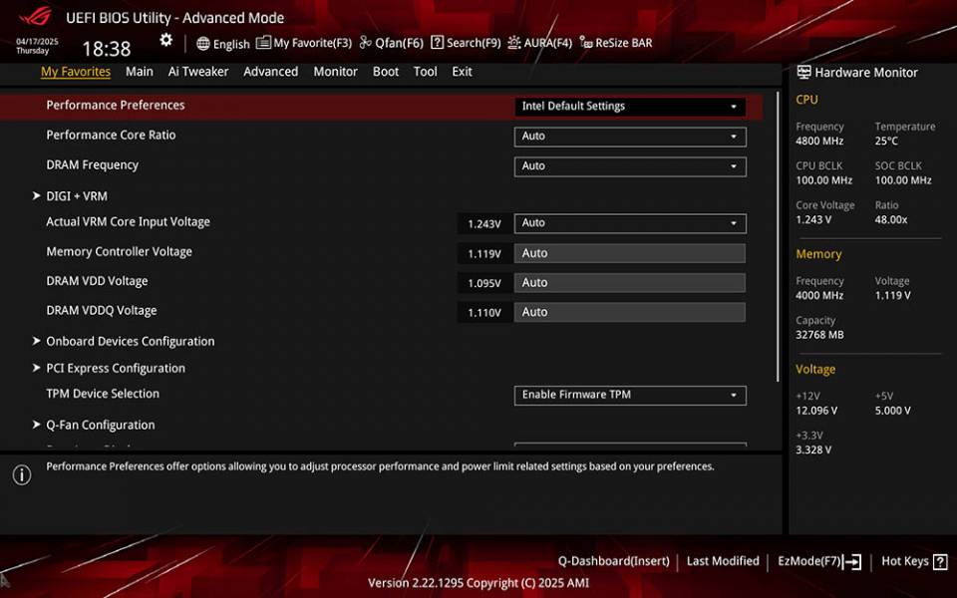Open Performance Preferences dropdown
Image resolution: width=957 pixels, height=598 pixels.
630,107
